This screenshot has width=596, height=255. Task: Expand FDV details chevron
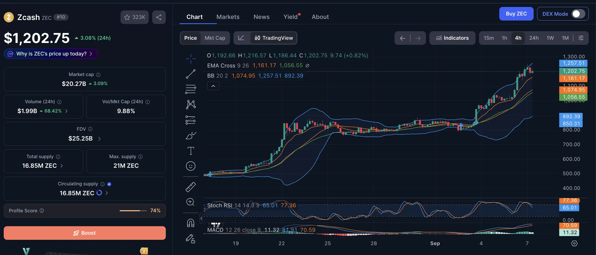99,139
